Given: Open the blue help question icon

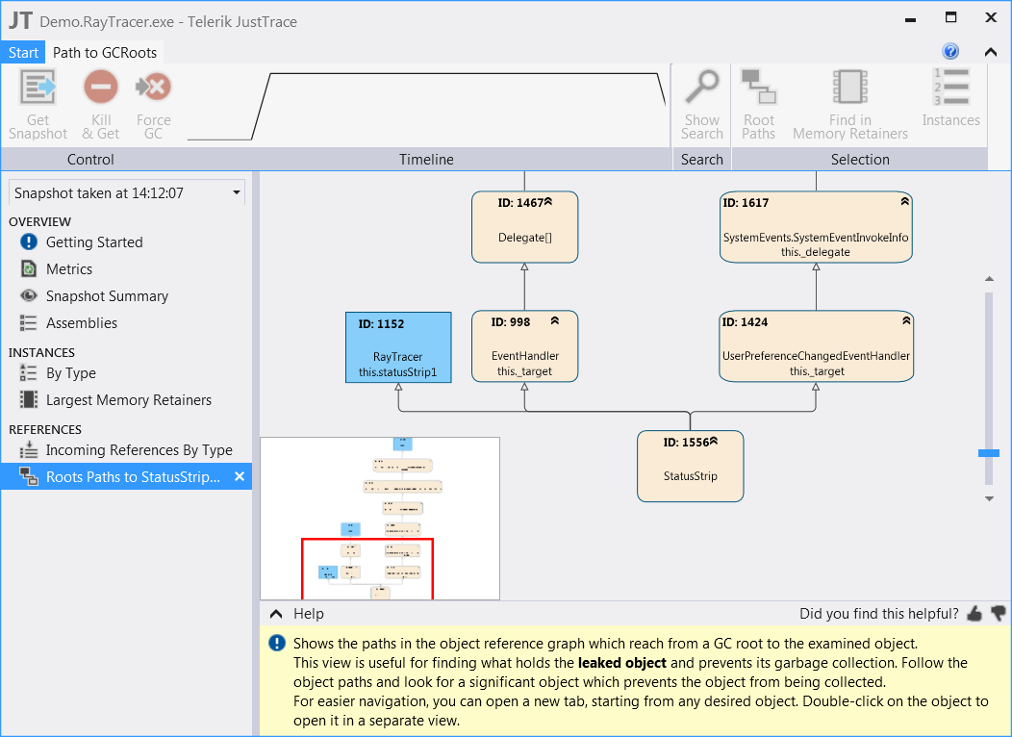Looking at the screenshot, I should pos(950,51).
